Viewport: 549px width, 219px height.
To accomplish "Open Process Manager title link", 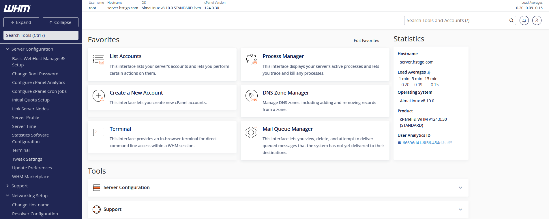I will coord(283,56).
